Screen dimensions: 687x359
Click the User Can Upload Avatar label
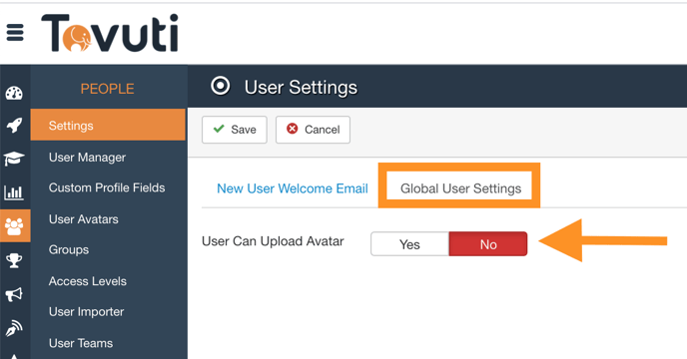273,241
